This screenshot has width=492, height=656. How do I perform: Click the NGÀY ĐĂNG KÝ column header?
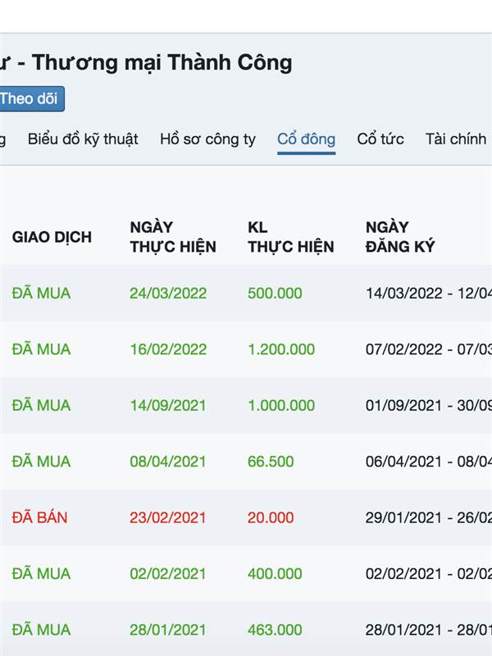pyautogui.click(x=400, y=237)
